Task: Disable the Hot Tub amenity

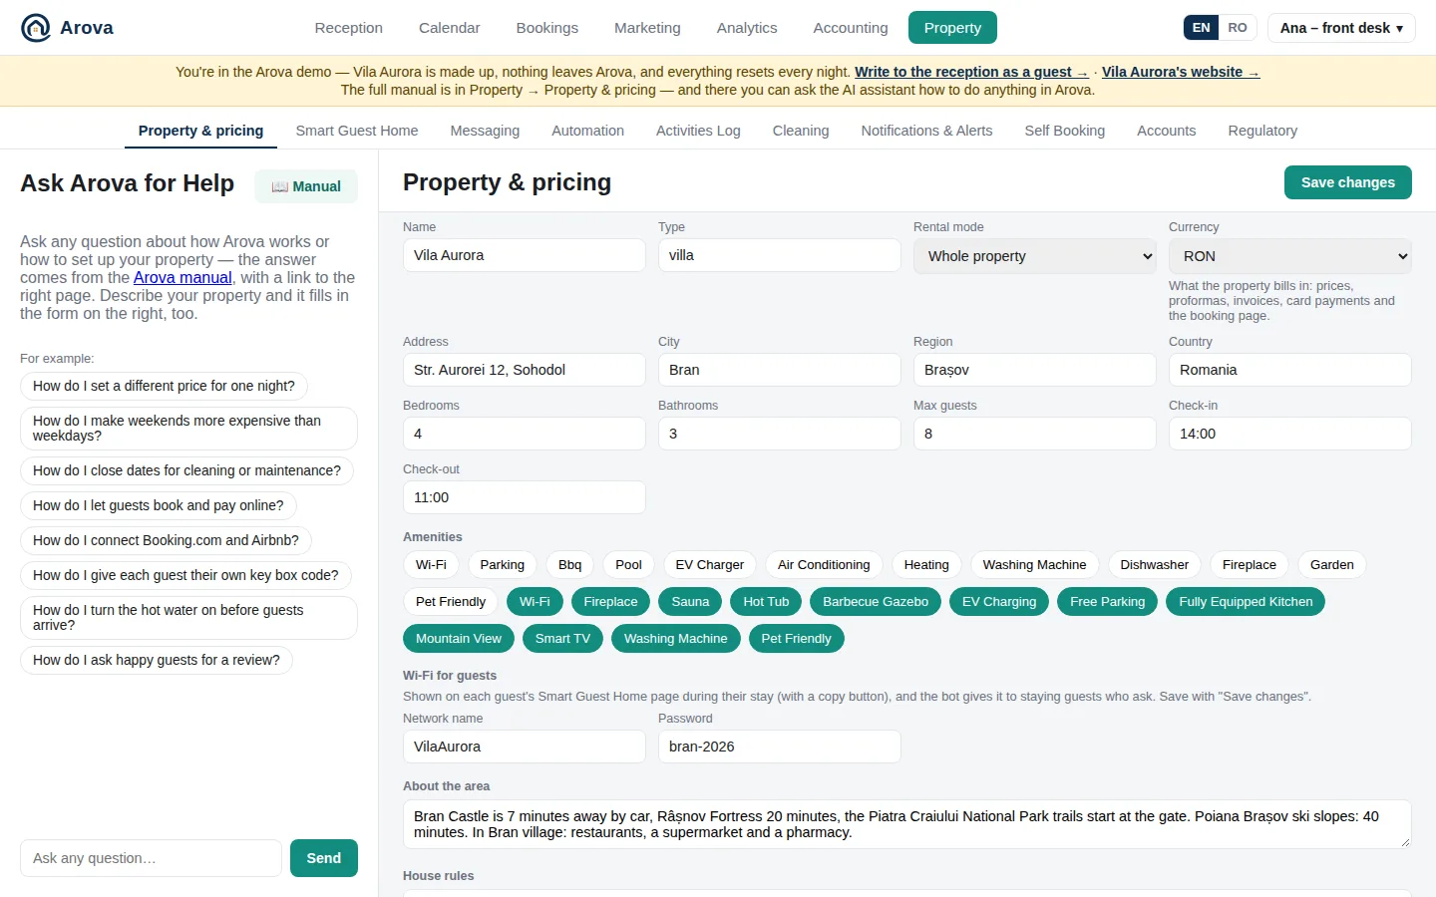Action: click(766, 602)
